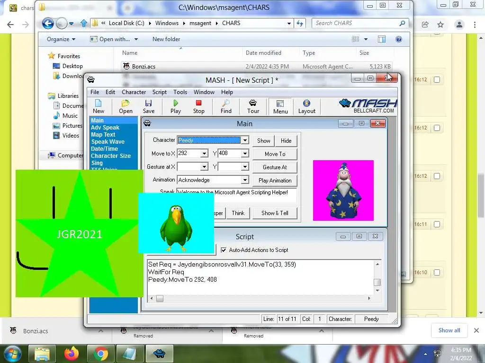The image size is (485, 363).
Task: Open the MASH Tools menu
Action: [x=180, y=92]
